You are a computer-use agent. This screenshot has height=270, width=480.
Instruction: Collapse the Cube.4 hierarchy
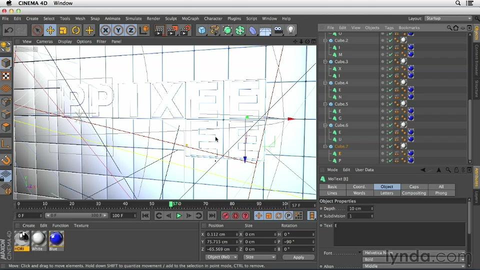pos(325,82)
